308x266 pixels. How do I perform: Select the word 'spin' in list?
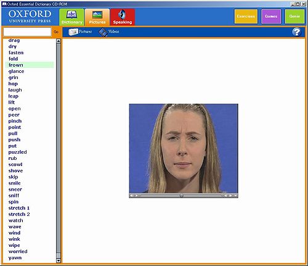pyautogui.click(x=14, y=202)
